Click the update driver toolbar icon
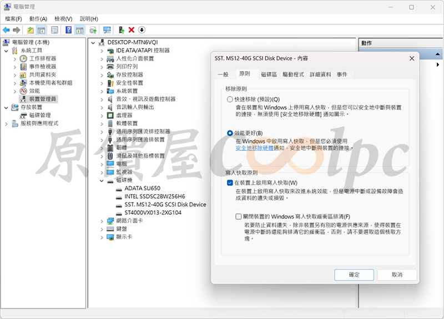 coord(121,30)
